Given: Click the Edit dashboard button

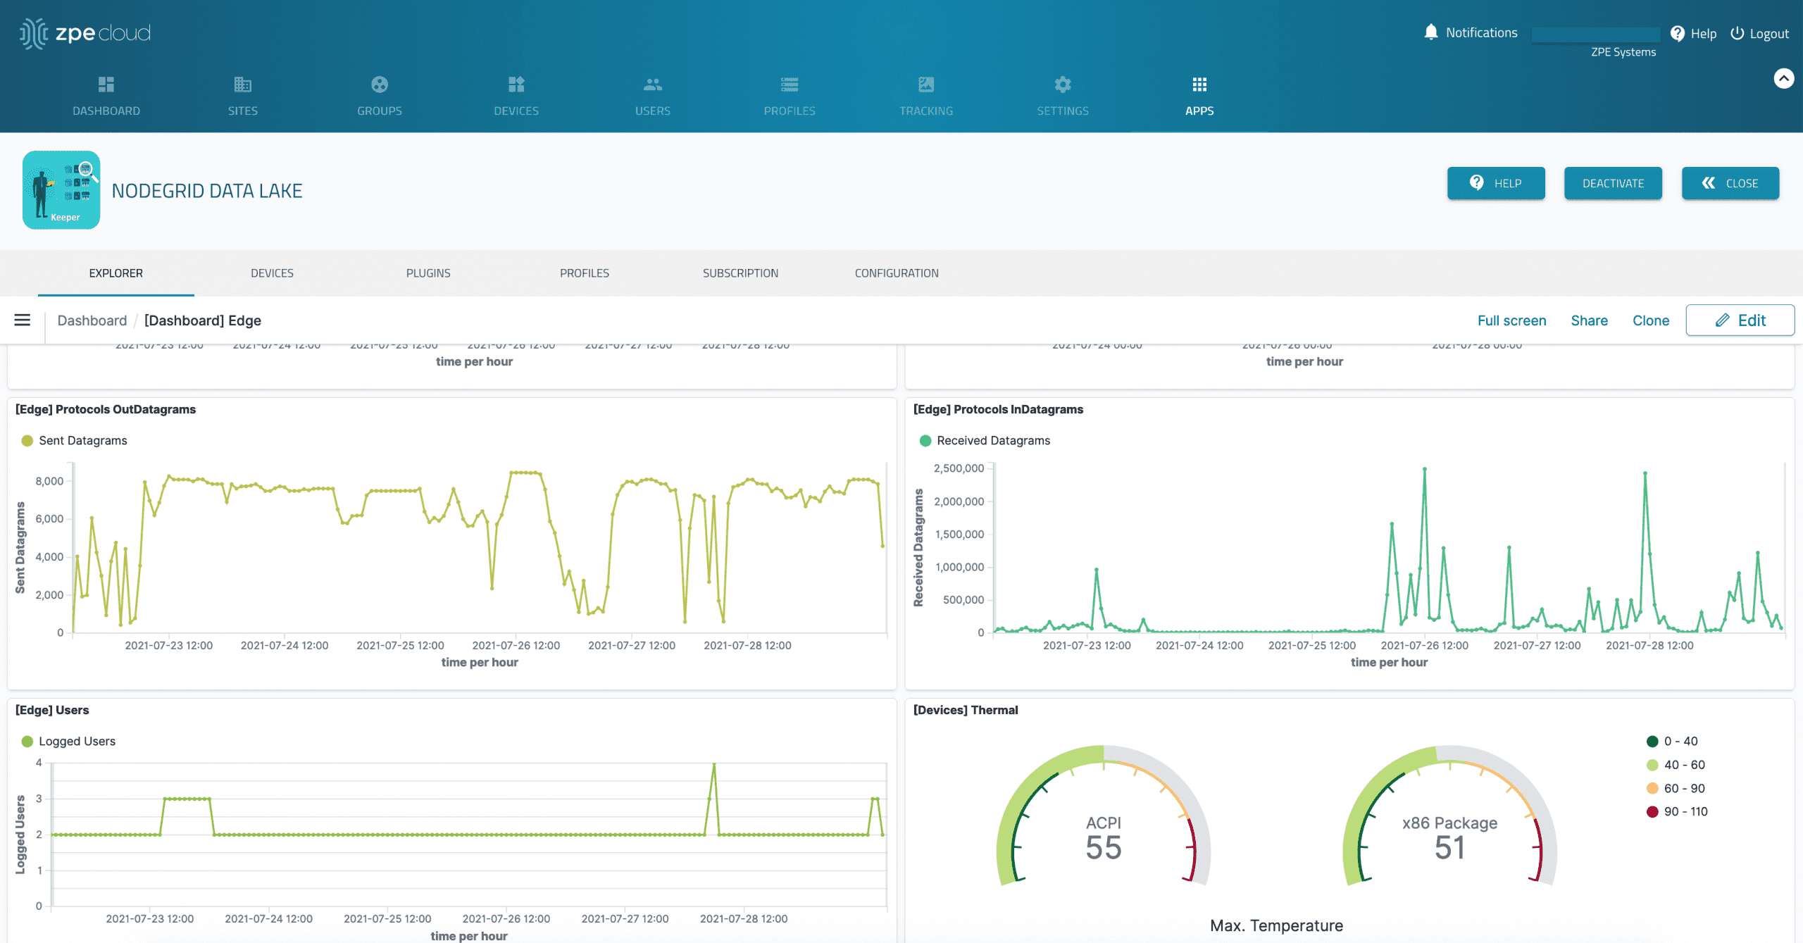Looking at the screenshot, I should tap(1740, 320).
